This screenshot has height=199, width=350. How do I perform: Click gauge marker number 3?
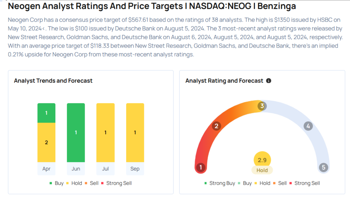(x=262, y=106)
